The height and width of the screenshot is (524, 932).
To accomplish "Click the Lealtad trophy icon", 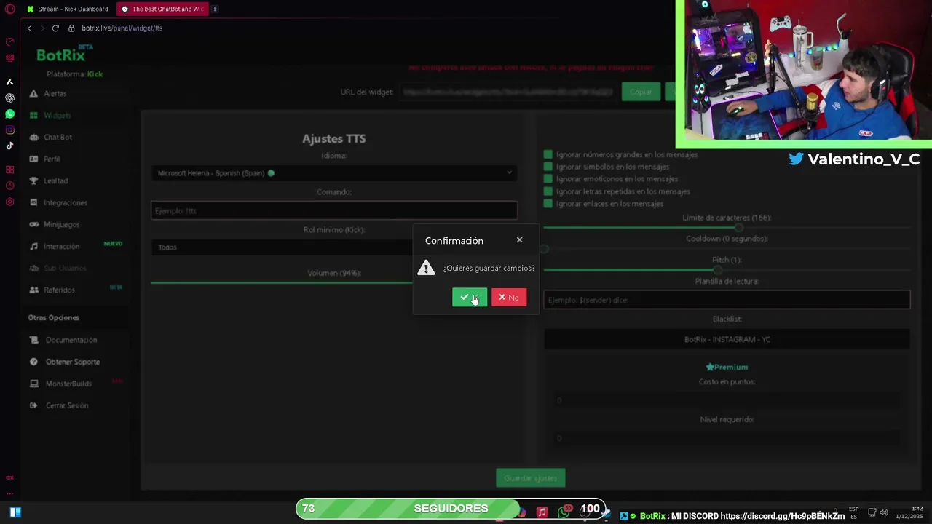I will coord(33,180).
